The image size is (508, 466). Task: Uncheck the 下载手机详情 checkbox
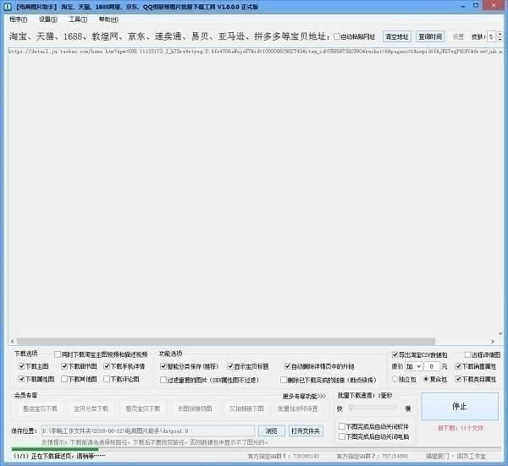(x=107, y=366)
